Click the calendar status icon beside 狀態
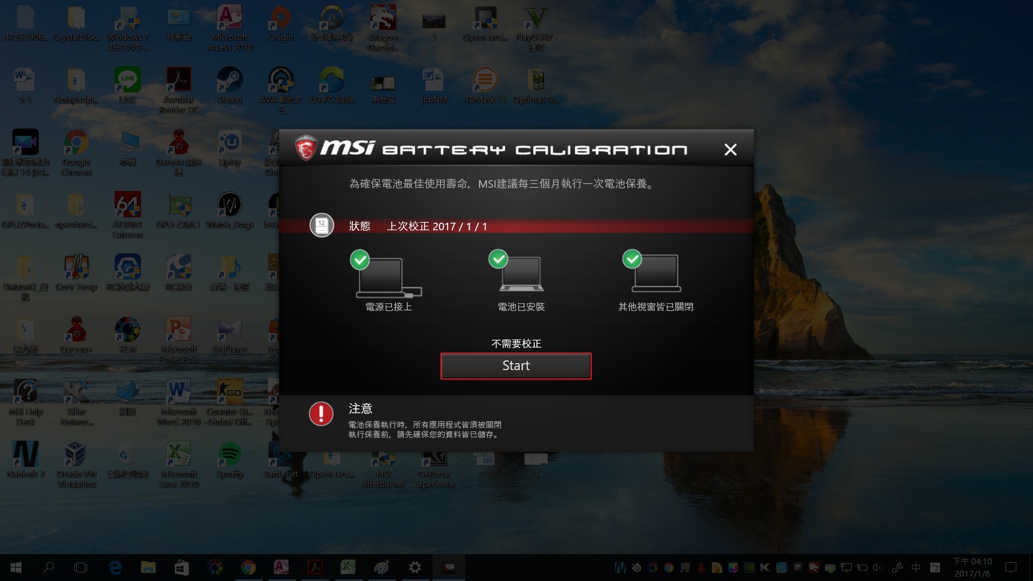1033x581 pixels. coord(322,226)
